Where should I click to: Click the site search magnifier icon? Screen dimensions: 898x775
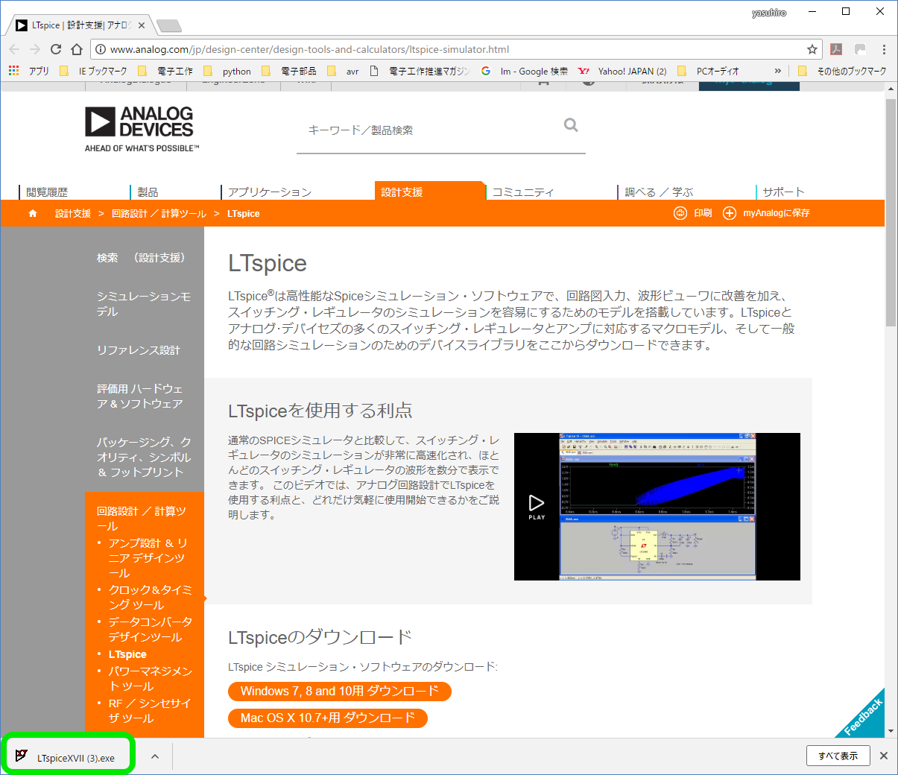click(x=571, y=125)
